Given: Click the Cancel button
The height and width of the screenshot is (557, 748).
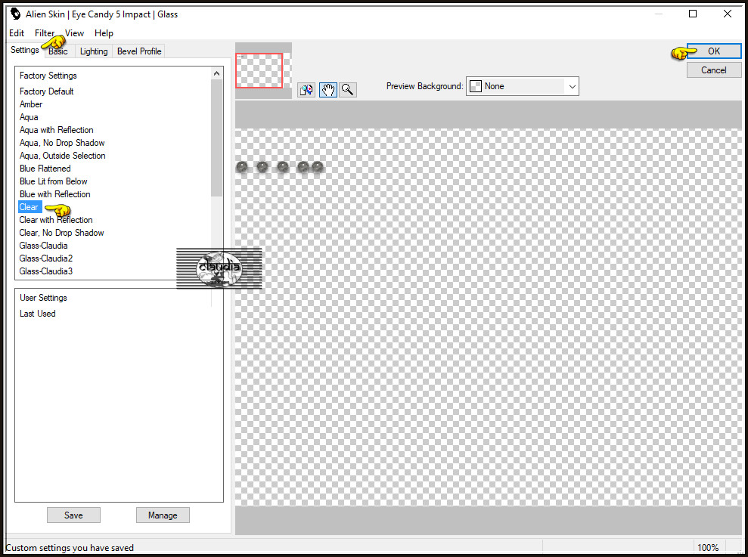Looking at the screenshot, I should 714,70.
